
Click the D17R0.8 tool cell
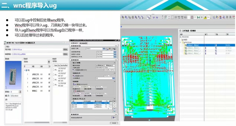pos(228,51)
